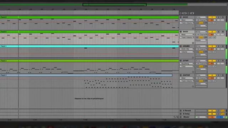Collapse the upper BASS track
This screenshot has width=228, height=128.
click(181, 17)
